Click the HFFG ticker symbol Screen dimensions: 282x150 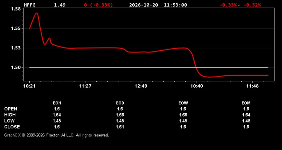coord(30,5)
